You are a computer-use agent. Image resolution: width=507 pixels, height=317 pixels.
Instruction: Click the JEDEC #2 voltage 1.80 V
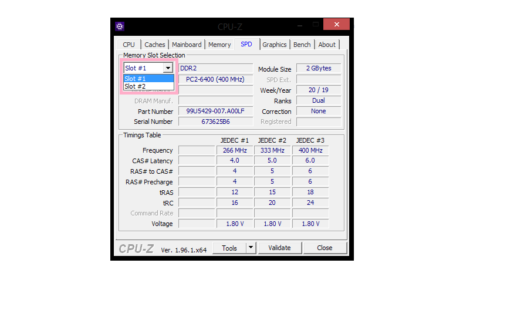(272, 224)
